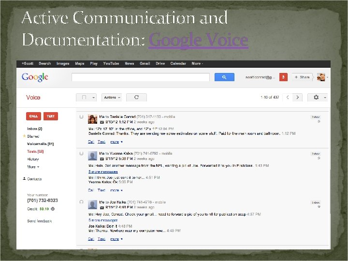The image size is (348, 261).
Task: Open Drive in the top bar
Action: (160, 63)
